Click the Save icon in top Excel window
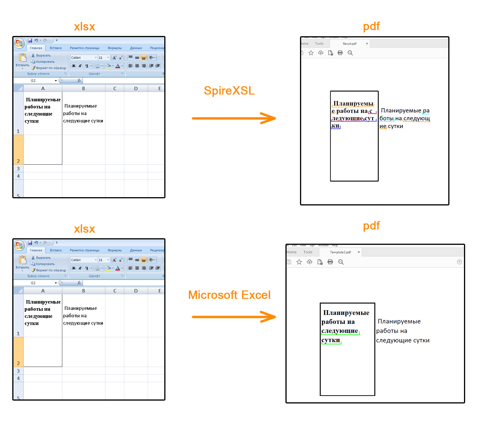This screenshot has width=480, height=424. [x=30, y=41]
